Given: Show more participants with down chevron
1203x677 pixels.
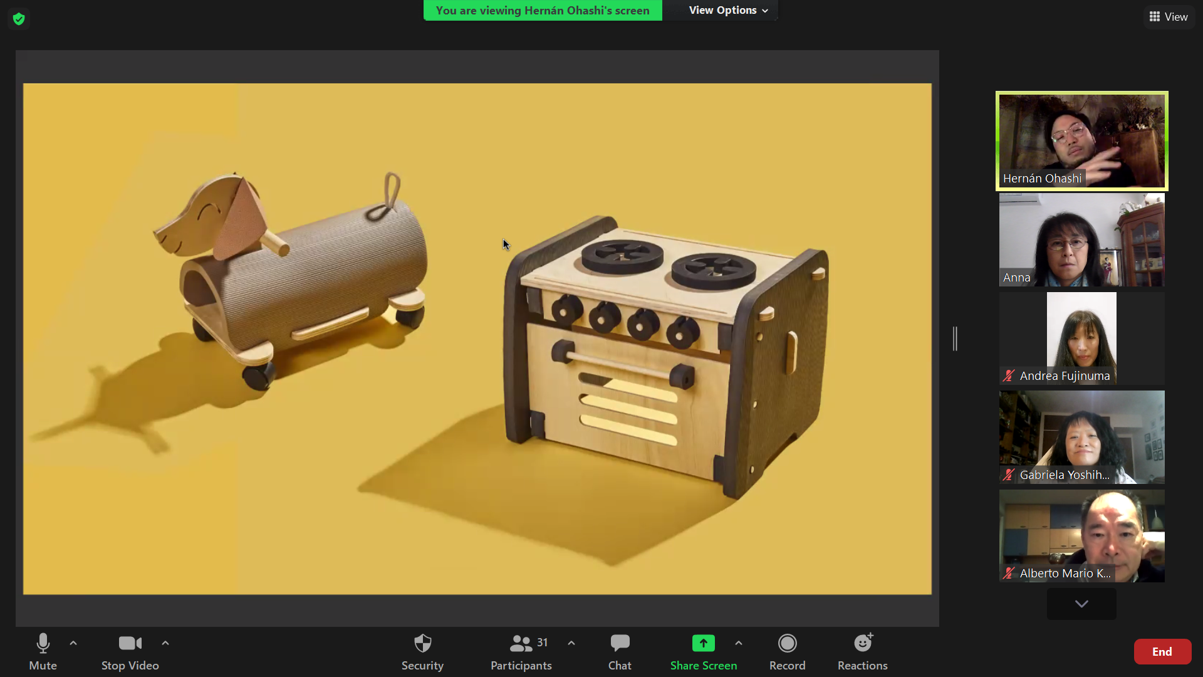Looking at the screenshot, I should click(1081, 604).
